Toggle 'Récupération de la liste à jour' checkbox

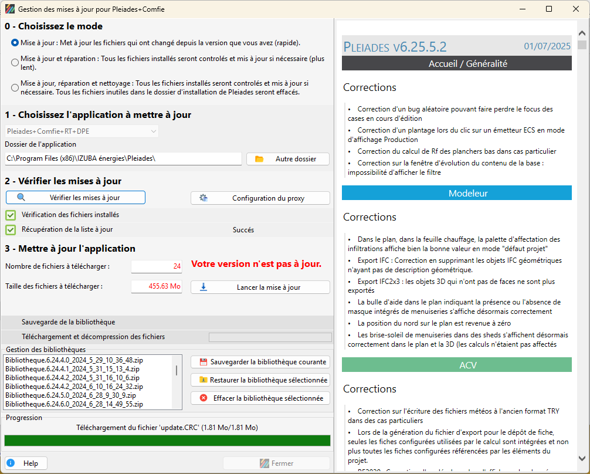(11, 229)
